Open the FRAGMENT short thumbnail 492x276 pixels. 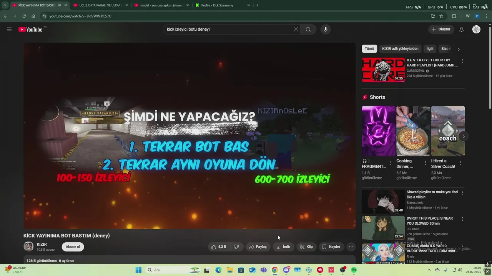378,131
